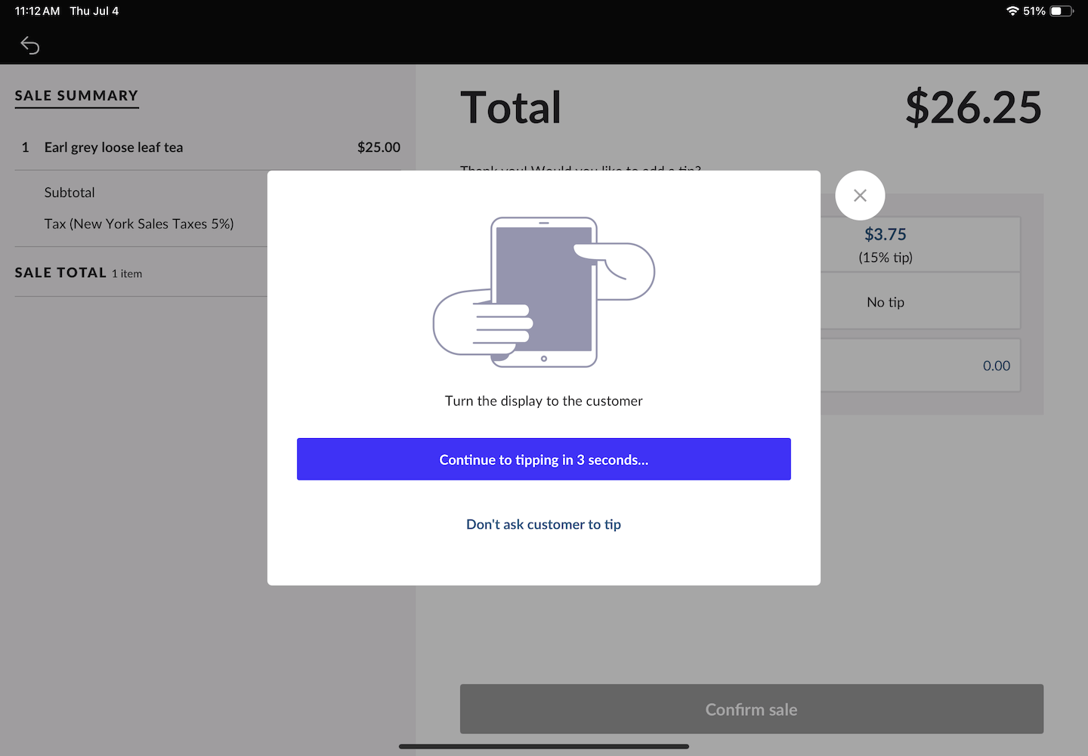Tap the Wi-Fi status icon
The height and width of the screenshot is (756, 1088).
tap(1012, 11)
